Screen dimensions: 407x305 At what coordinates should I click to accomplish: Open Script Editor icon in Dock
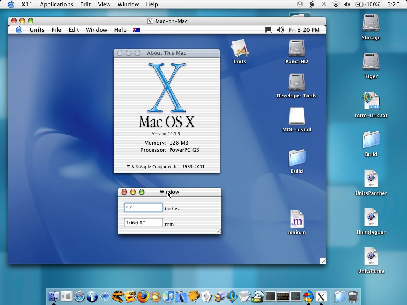coord(207,296)
